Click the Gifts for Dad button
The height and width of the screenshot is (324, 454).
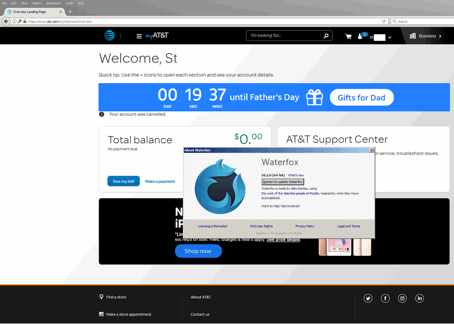coord(361,98)
